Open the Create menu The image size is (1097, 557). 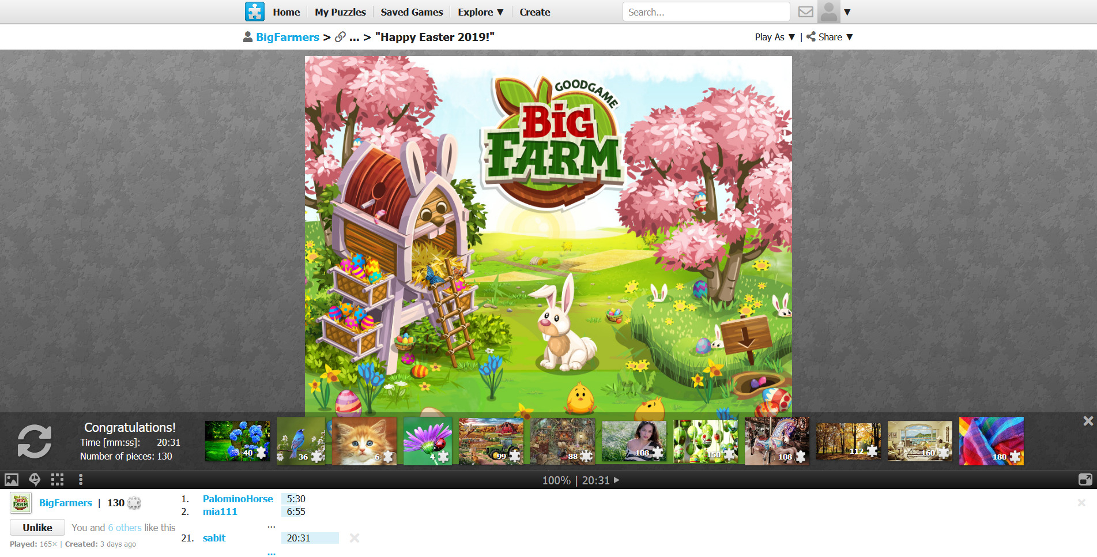(535, 12)
